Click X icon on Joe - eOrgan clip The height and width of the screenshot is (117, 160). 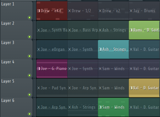pos(39,50)
